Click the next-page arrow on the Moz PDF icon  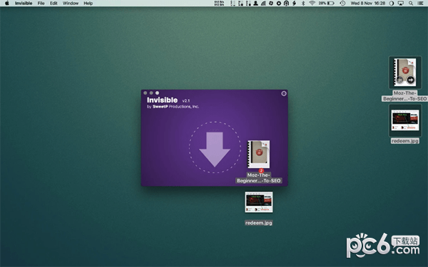pos(411,80)
